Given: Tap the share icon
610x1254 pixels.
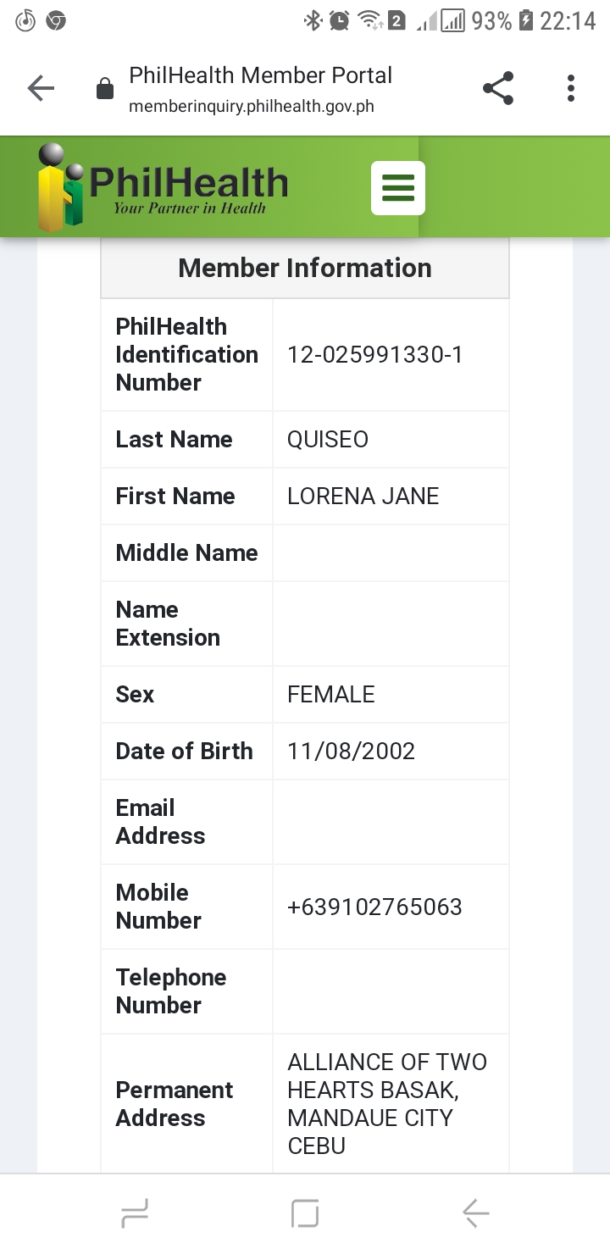Looking at the screenshot, I should pos(497,88).
